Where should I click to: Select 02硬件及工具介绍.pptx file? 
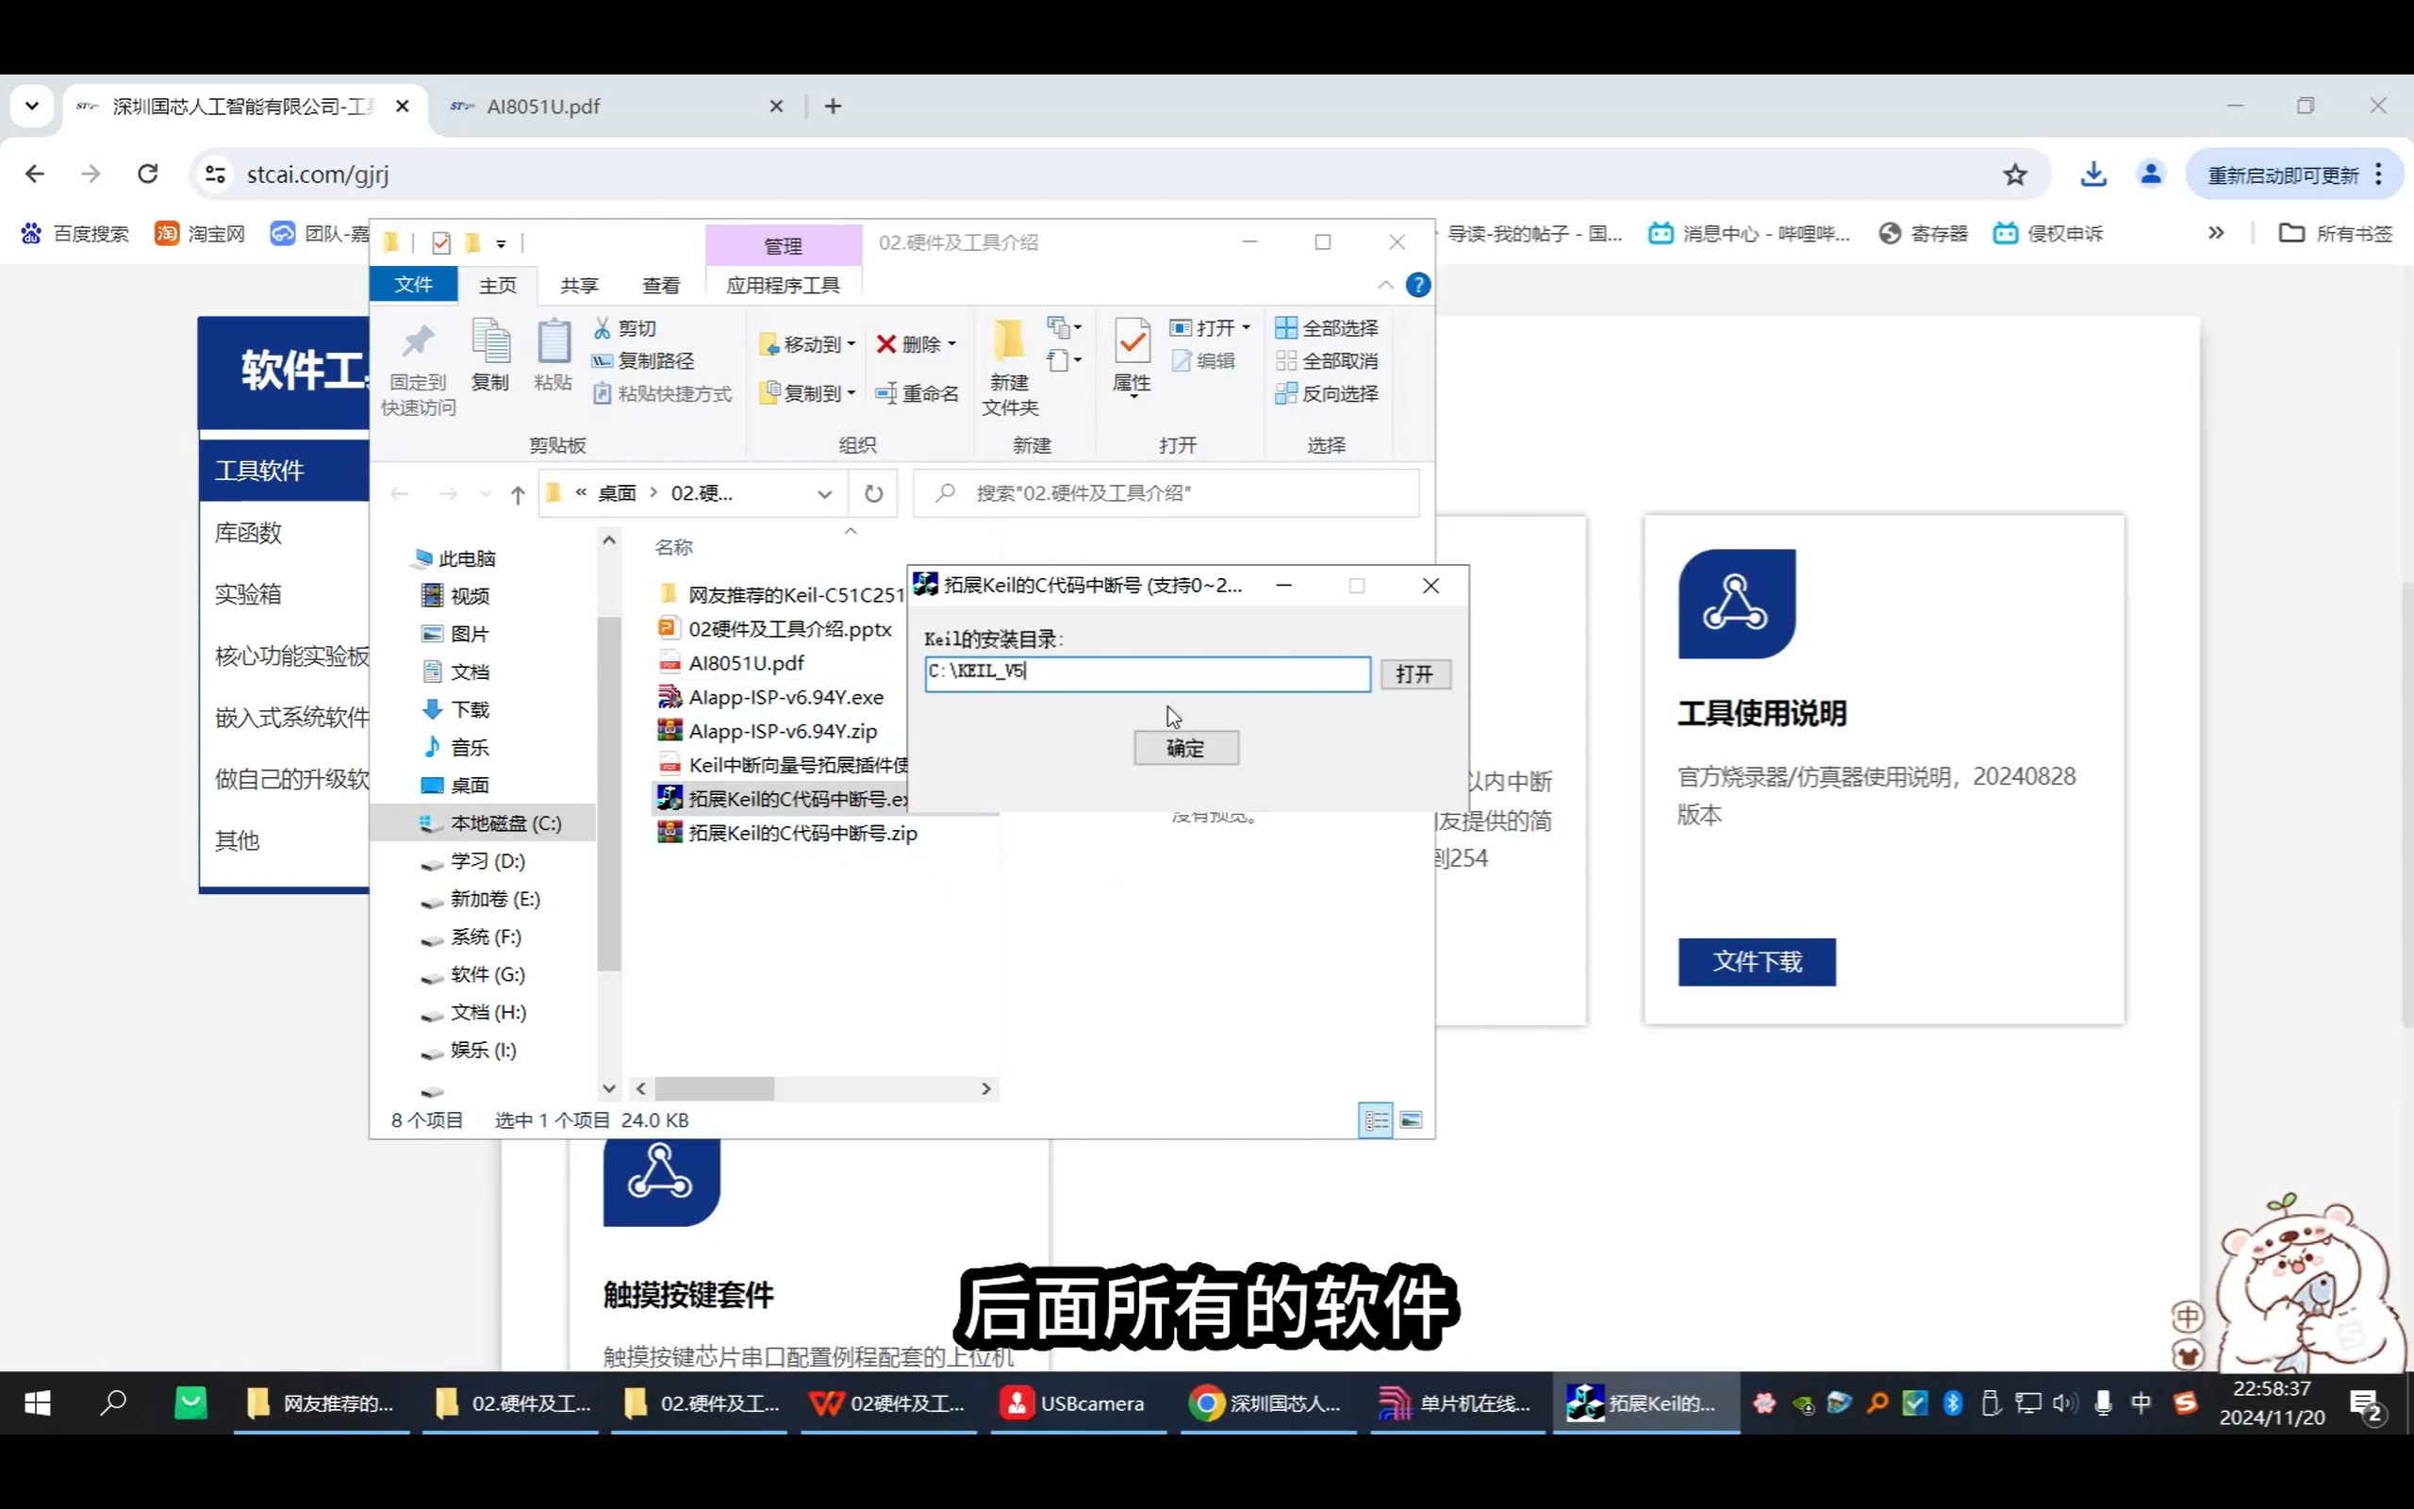click(790, 629)
